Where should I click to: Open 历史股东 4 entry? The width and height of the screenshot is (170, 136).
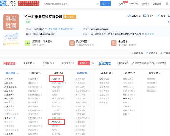(x=9, y=94)
